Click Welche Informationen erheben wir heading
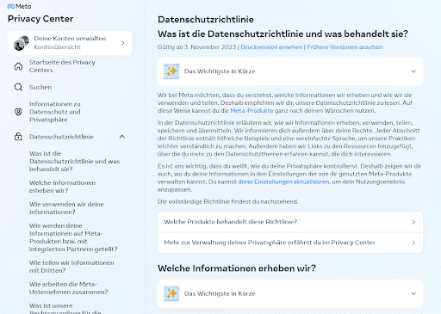The width and height of the screenshot is (441, 314). [237, 268]
